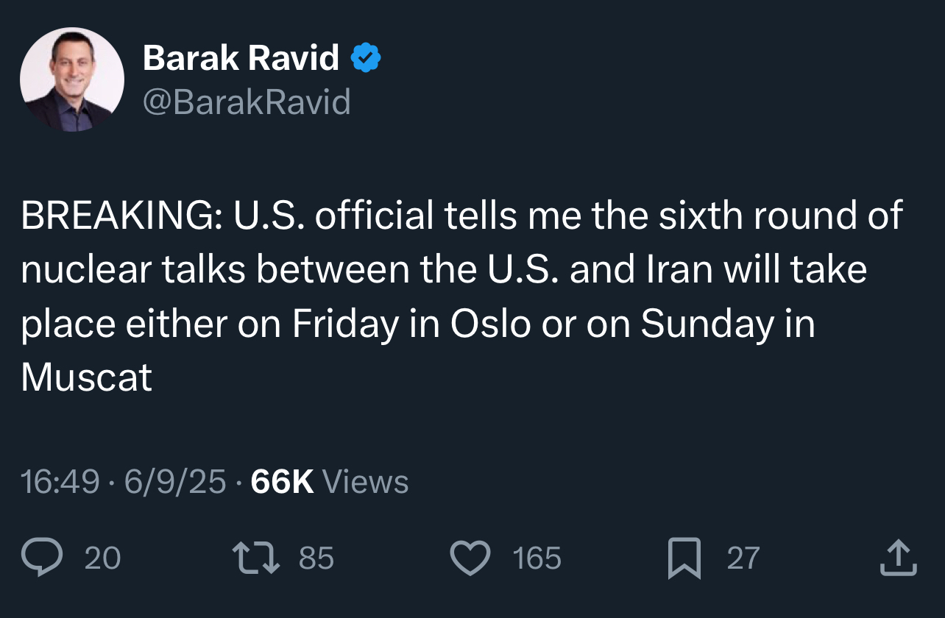945x618 pixels.
Task: Click the bookmark count of 27
Action: tap(743, 558)
